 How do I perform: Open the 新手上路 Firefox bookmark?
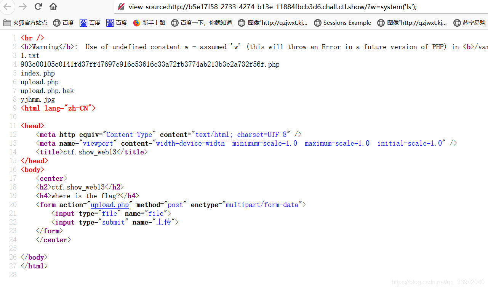click(x=149, y=23)
